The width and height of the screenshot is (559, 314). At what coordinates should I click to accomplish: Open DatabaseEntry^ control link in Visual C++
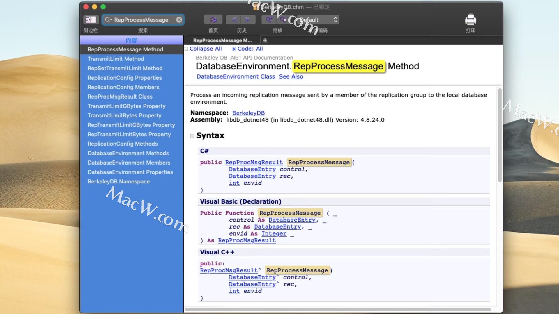tap(252, 278)
